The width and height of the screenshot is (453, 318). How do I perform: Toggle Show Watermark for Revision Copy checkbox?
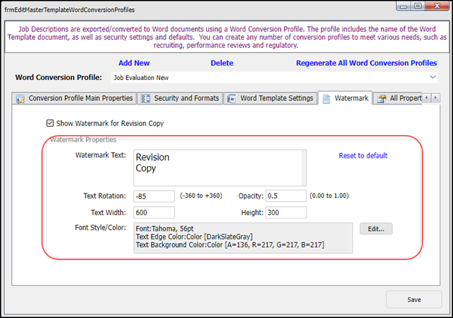50,123
